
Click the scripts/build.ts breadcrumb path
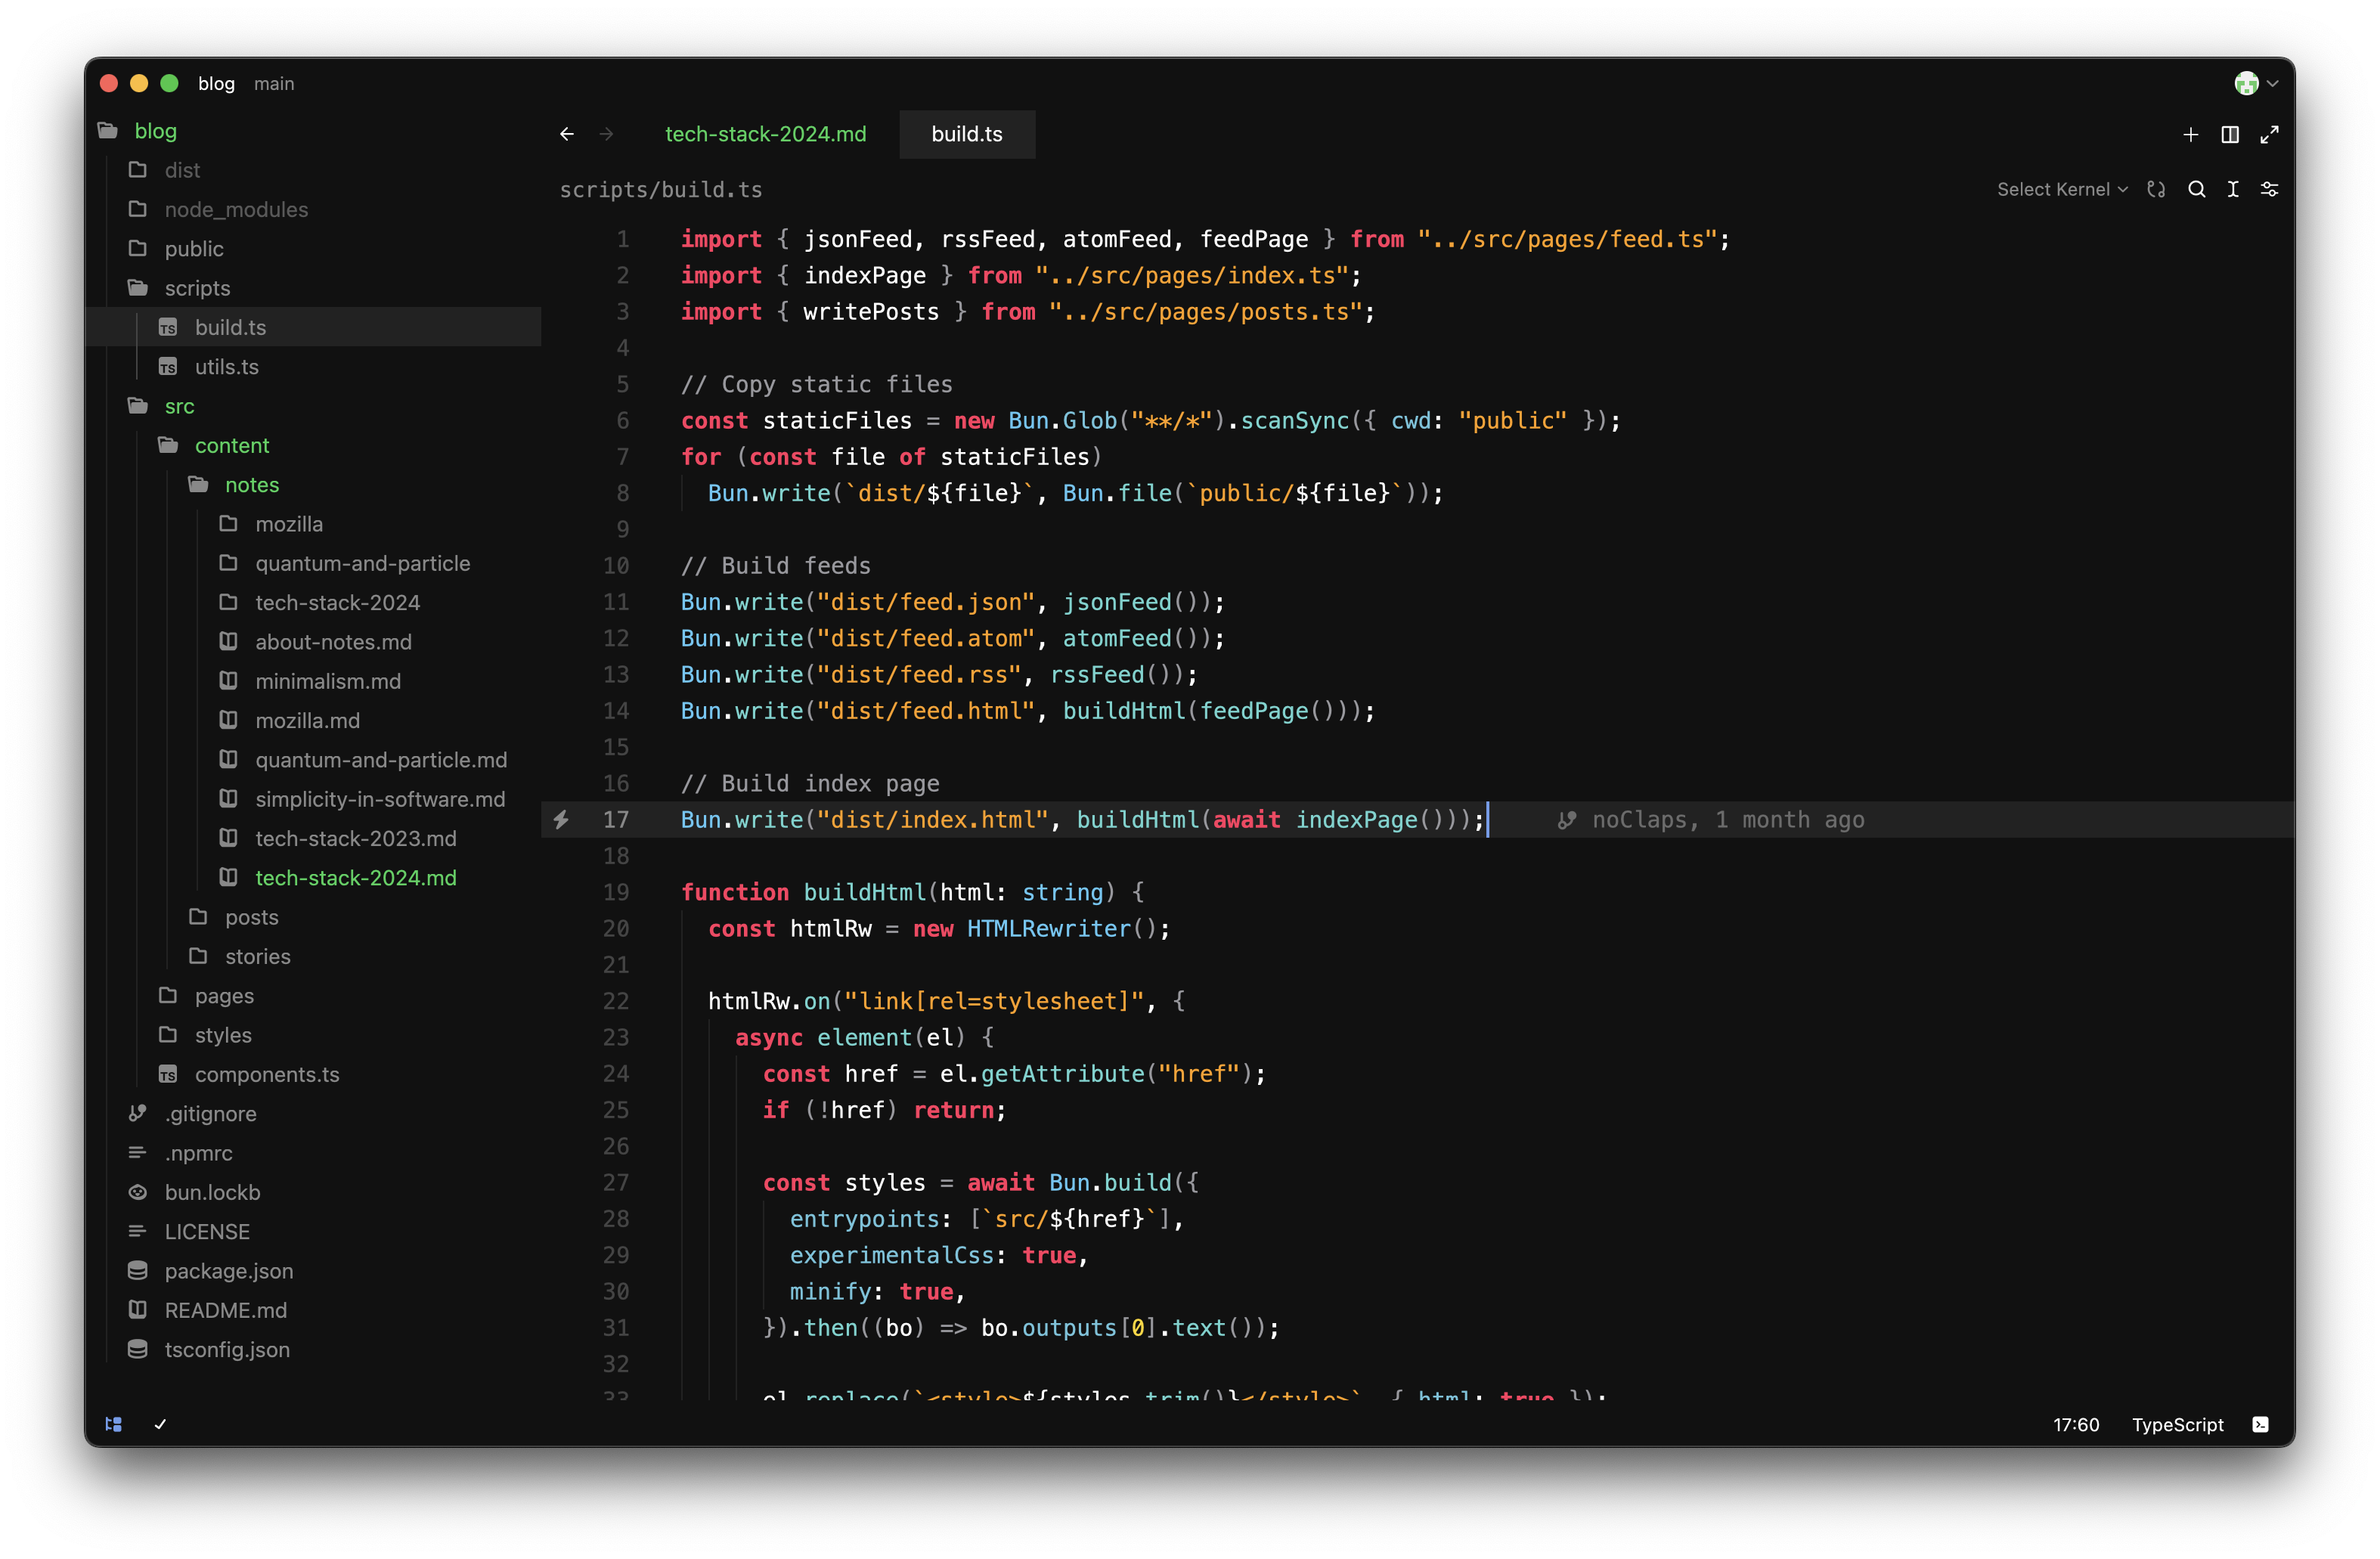661,190
